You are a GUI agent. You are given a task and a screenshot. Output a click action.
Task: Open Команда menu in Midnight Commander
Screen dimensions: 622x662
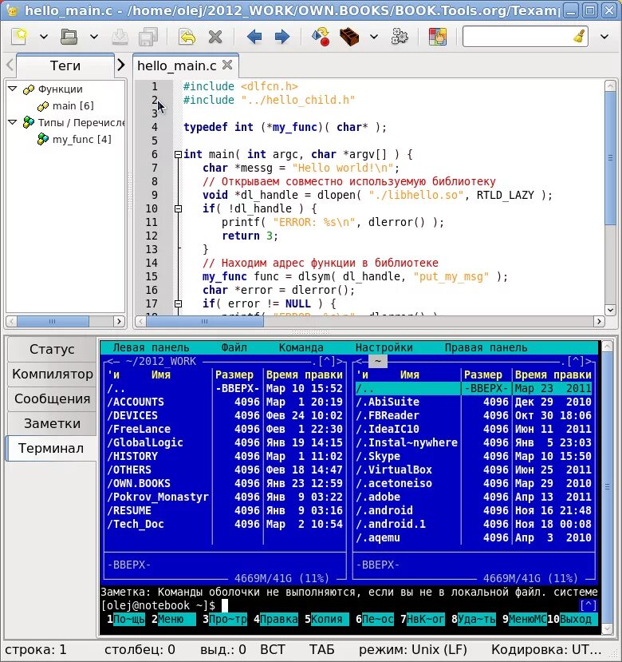(x=301, y=347)
